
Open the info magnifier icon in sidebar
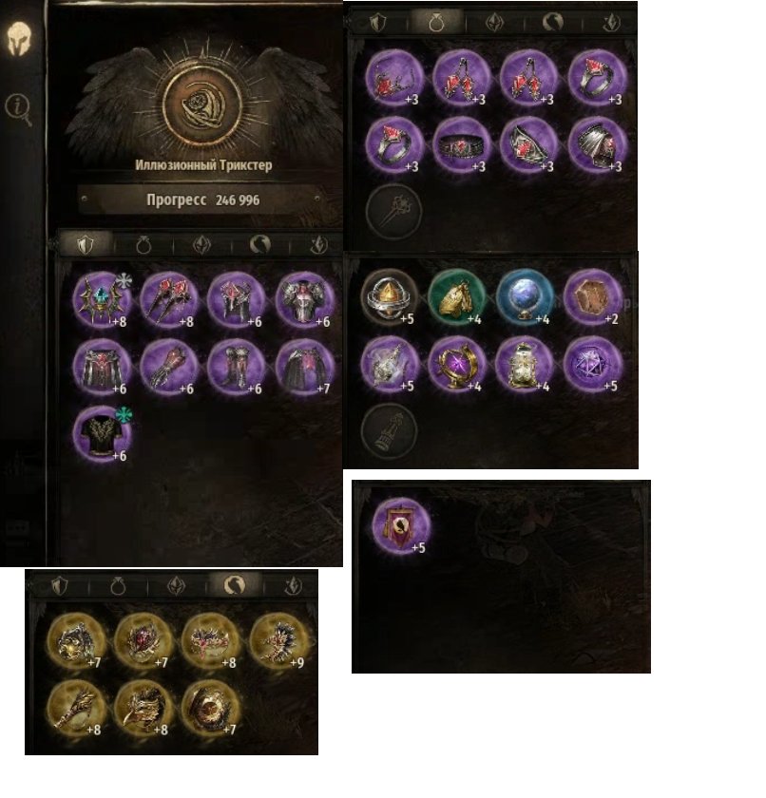[x=19, y=109]
